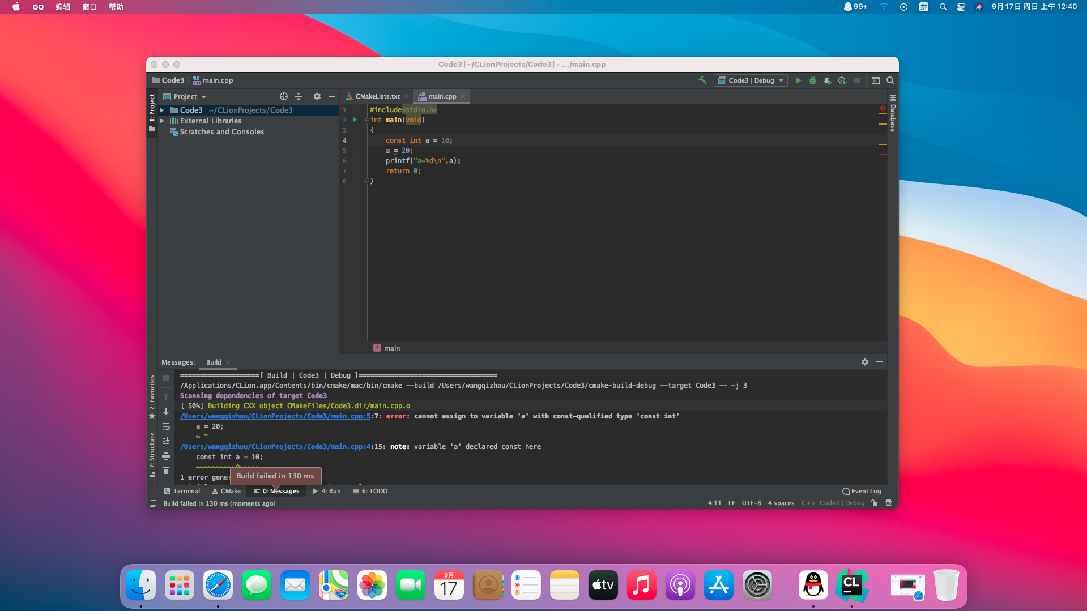The image size is (1087, 611).
Task: Go to next message with down arrow
Action: [x=166, y=412]
